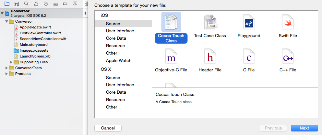Screen dimensions: 322x135
Task: Click the Previous button
Action: point(273,128)
